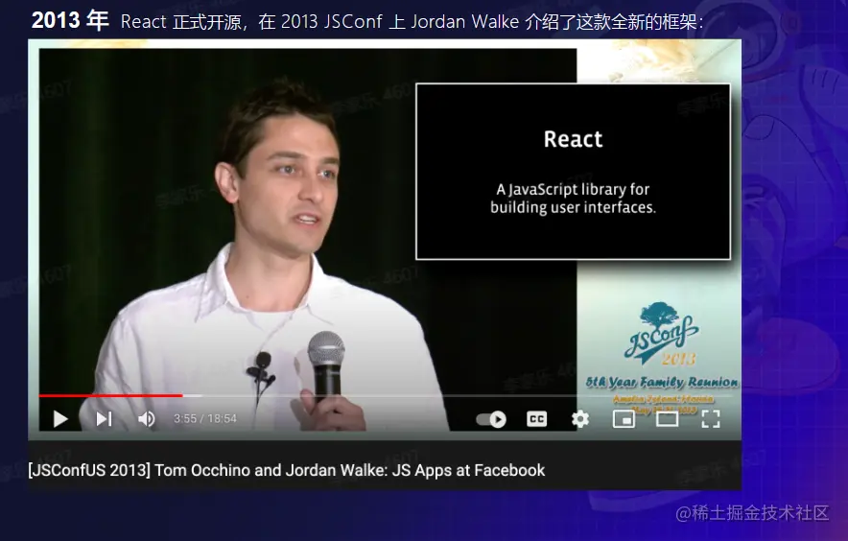Turn on closed captions

point(536,419)
